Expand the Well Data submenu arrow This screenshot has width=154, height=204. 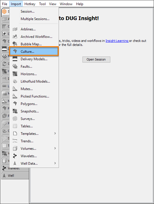click(x=55, y=163)
